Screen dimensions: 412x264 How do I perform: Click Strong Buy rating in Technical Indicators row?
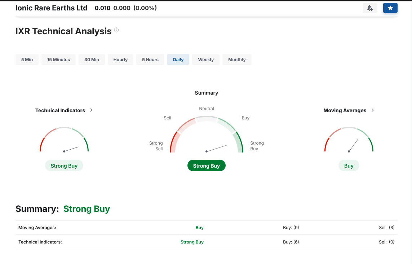[192, 242]
